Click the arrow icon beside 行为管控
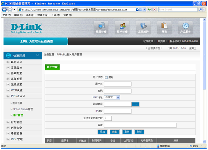208x150 pixels. pyautogui.click(x=8, y=122)
